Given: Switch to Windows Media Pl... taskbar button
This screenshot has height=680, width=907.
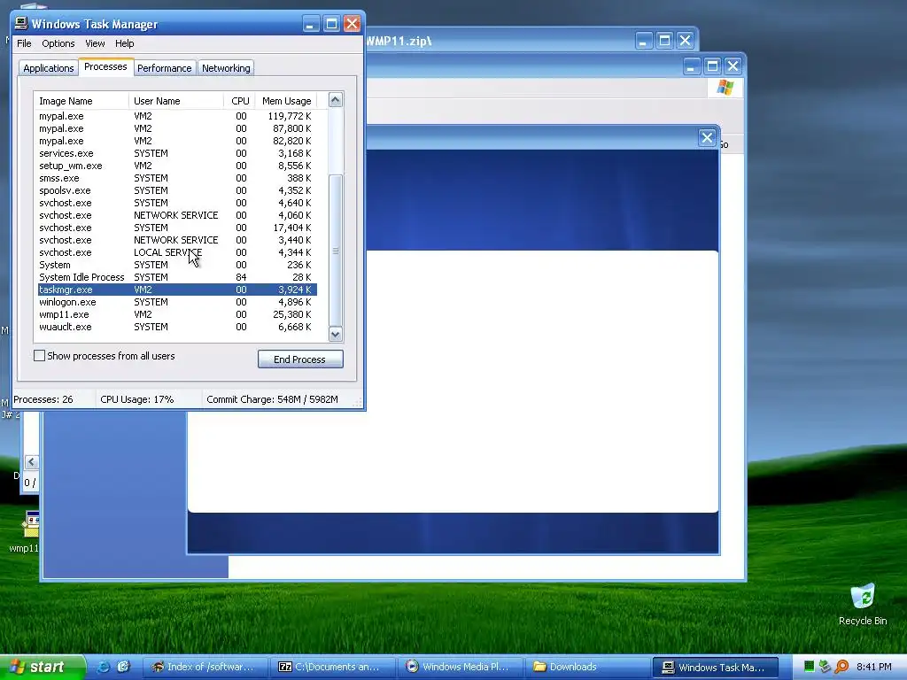Looking at the screenshot, I should [460, 667].
